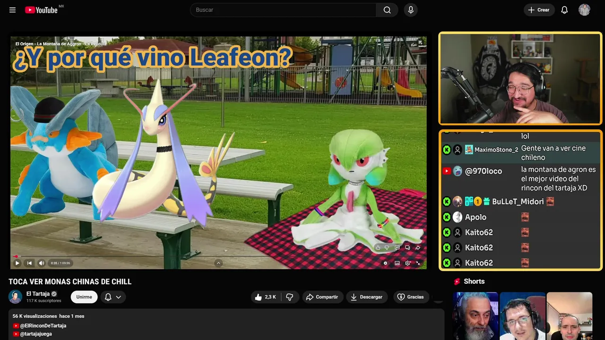Open third Shorts thumbnail on right
This screenshot has height=340, width=605.
click(x=569, y=316)
